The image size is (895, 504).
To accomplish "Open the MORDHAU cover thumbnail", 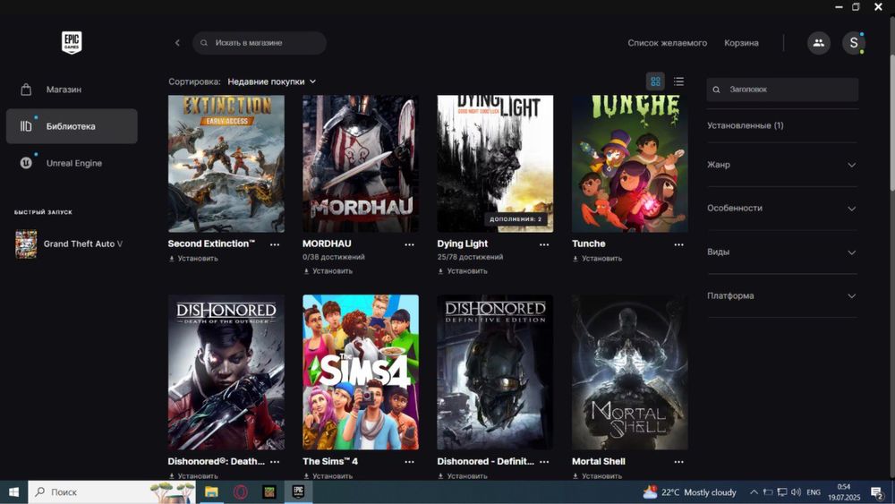I will tap(361, 164).
